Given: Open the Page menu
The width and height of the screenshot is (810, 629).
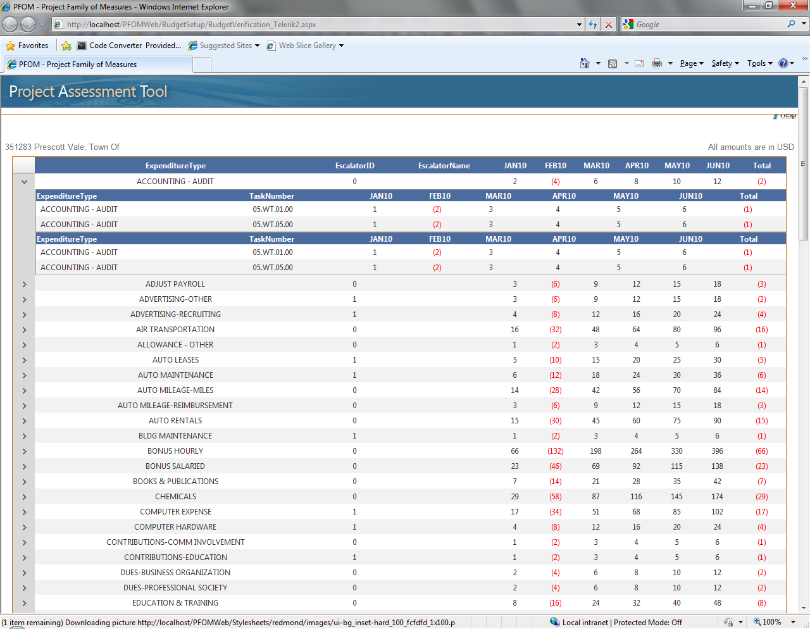Looking at the screenshot, I should click(x=692, y=63).
